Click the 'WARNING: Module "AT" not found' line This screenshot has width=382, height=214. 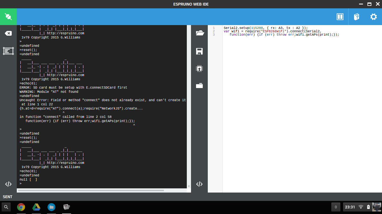point(49,92)
